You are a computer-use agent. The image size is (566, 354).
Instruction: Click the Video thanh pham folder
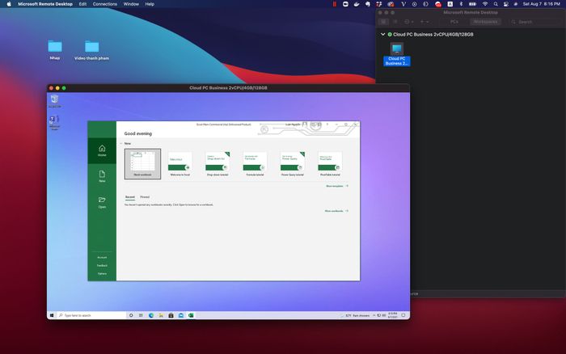[x=91, y=50]
